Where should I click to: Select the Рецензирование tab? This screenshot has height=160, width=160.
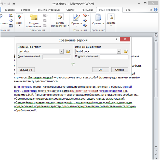pyautogui.click(x=109, y=10)
